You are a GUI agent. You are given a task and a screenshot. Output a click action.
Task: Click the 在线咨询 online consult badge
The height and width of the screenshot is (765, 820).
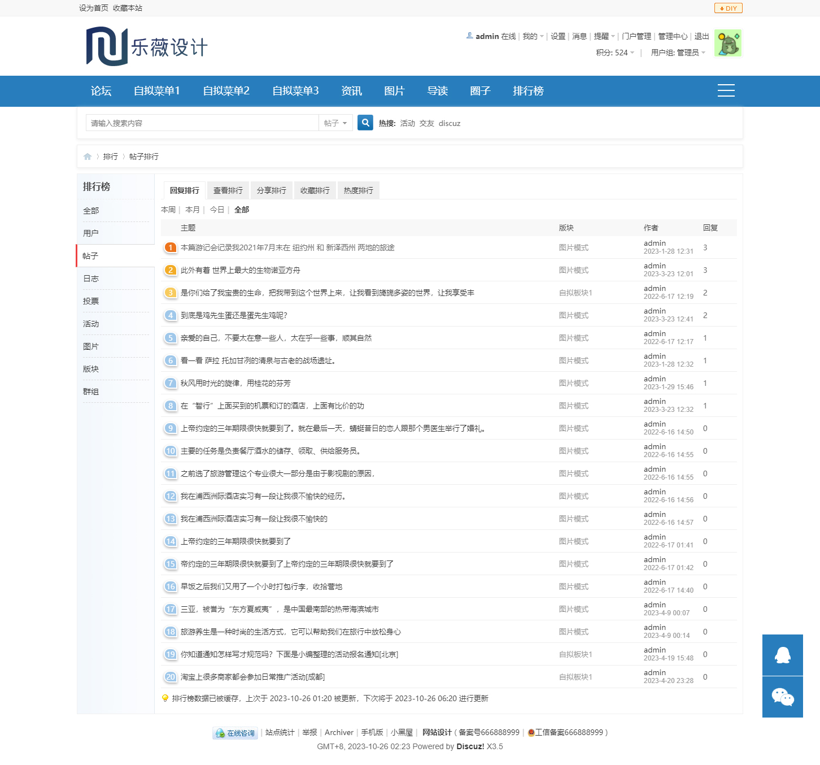coord(235,733)
